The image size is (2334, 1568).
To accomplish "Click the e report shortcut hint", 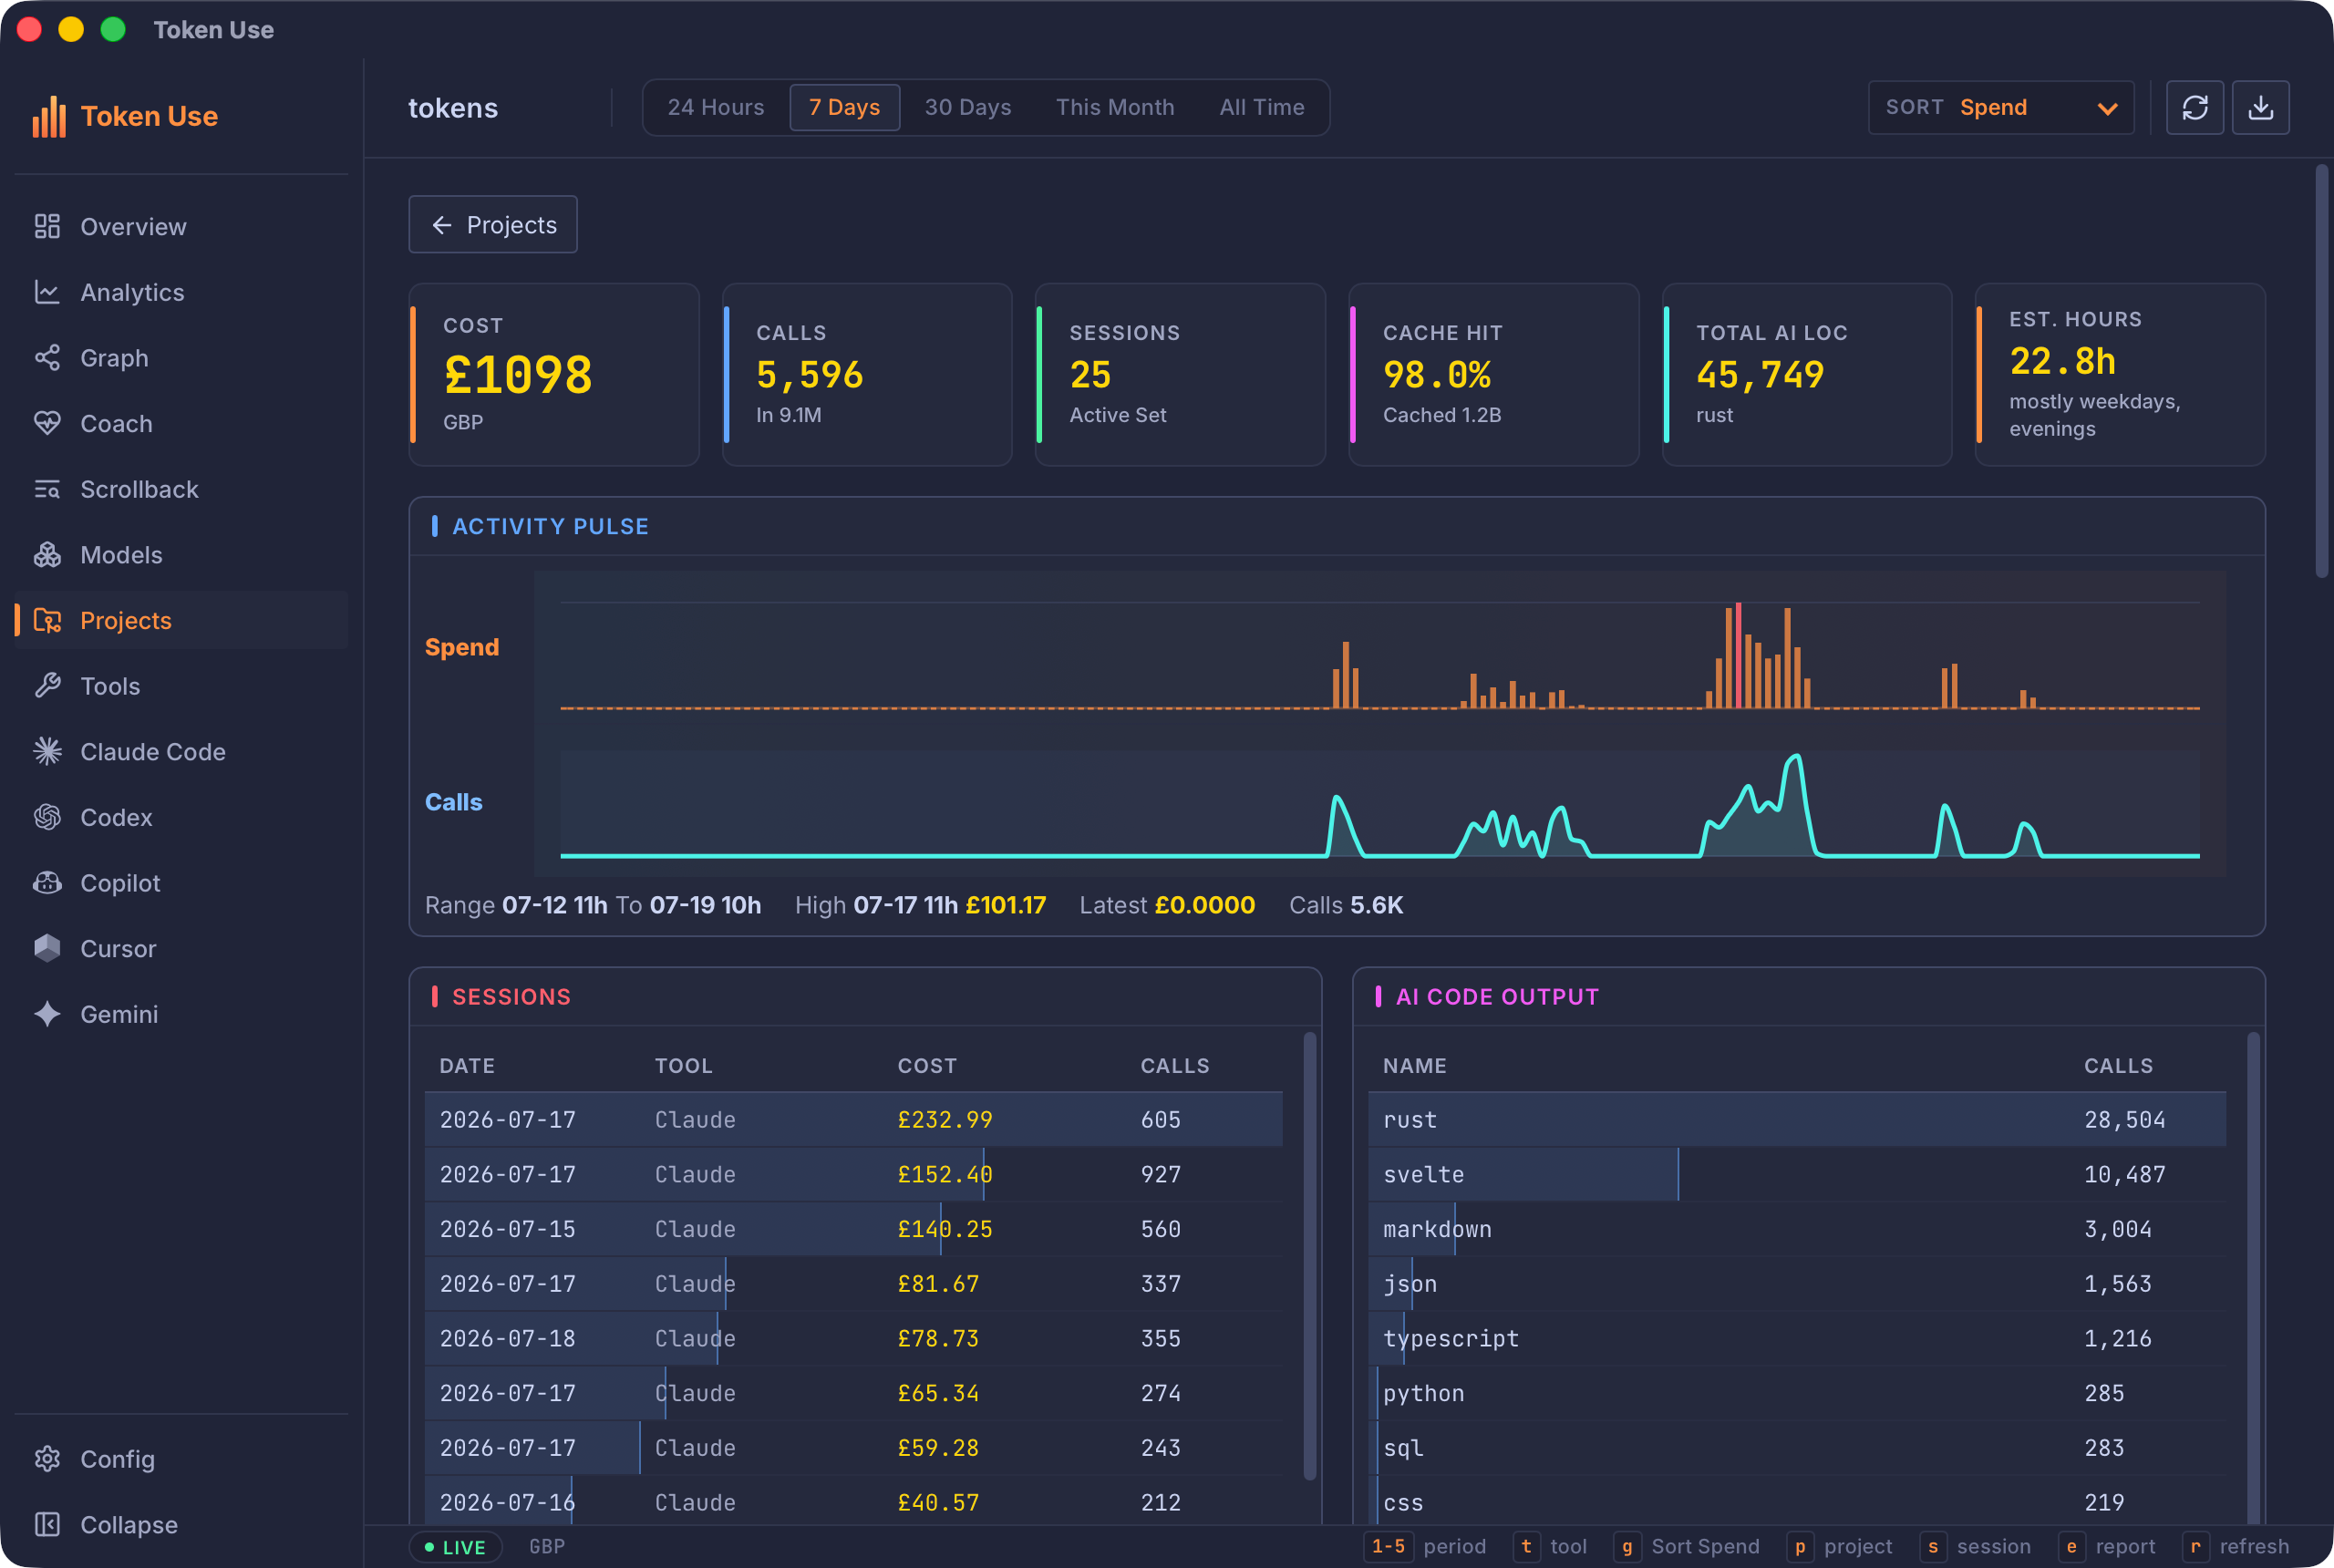I will tap(2107, 1547).
